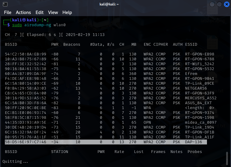The height and width of the screenshot is (167, 231).
Task: Click the ESSID RT-GPON-EB98
Action: pos(200,54)
